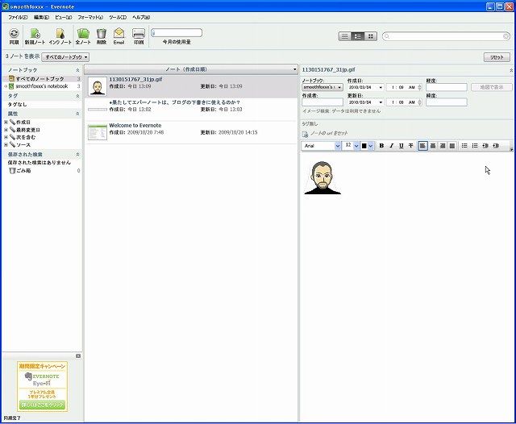Expand the 最終変更日 attribute node
Viewport: 516px width, 424px height.
(x=6, y=130)
